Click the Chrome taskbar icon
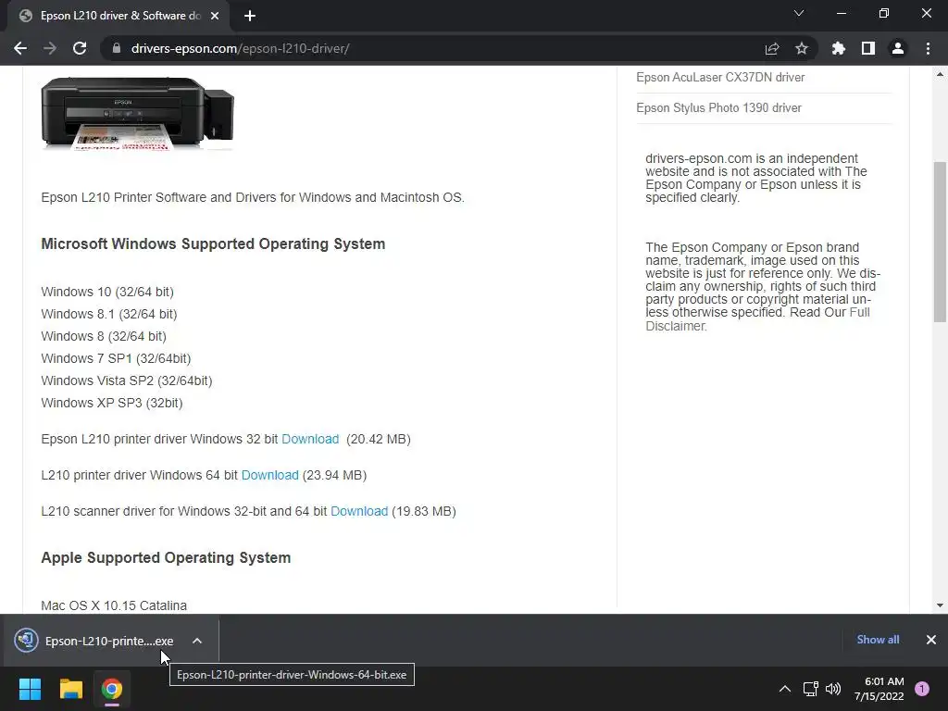This screenshot has height=711, width=948. pyautogui.click(x=112, y=689)
